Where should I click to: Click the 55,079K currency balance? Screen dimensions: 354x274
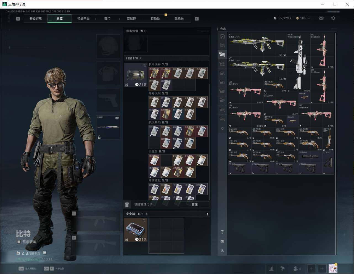click(282, 18)
